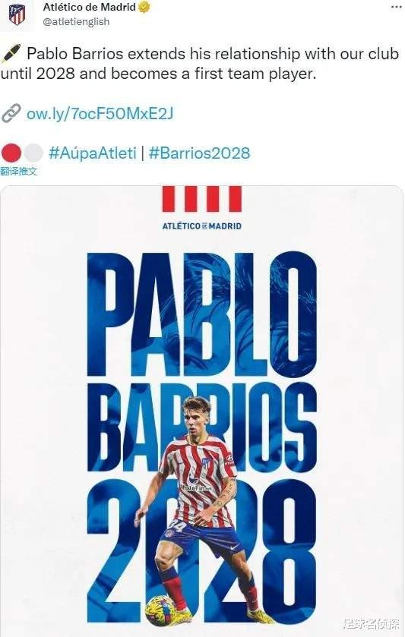Open the #Barrios2028 hashtag
Screen dimensions: 405x637
click(x=199, y=153)
